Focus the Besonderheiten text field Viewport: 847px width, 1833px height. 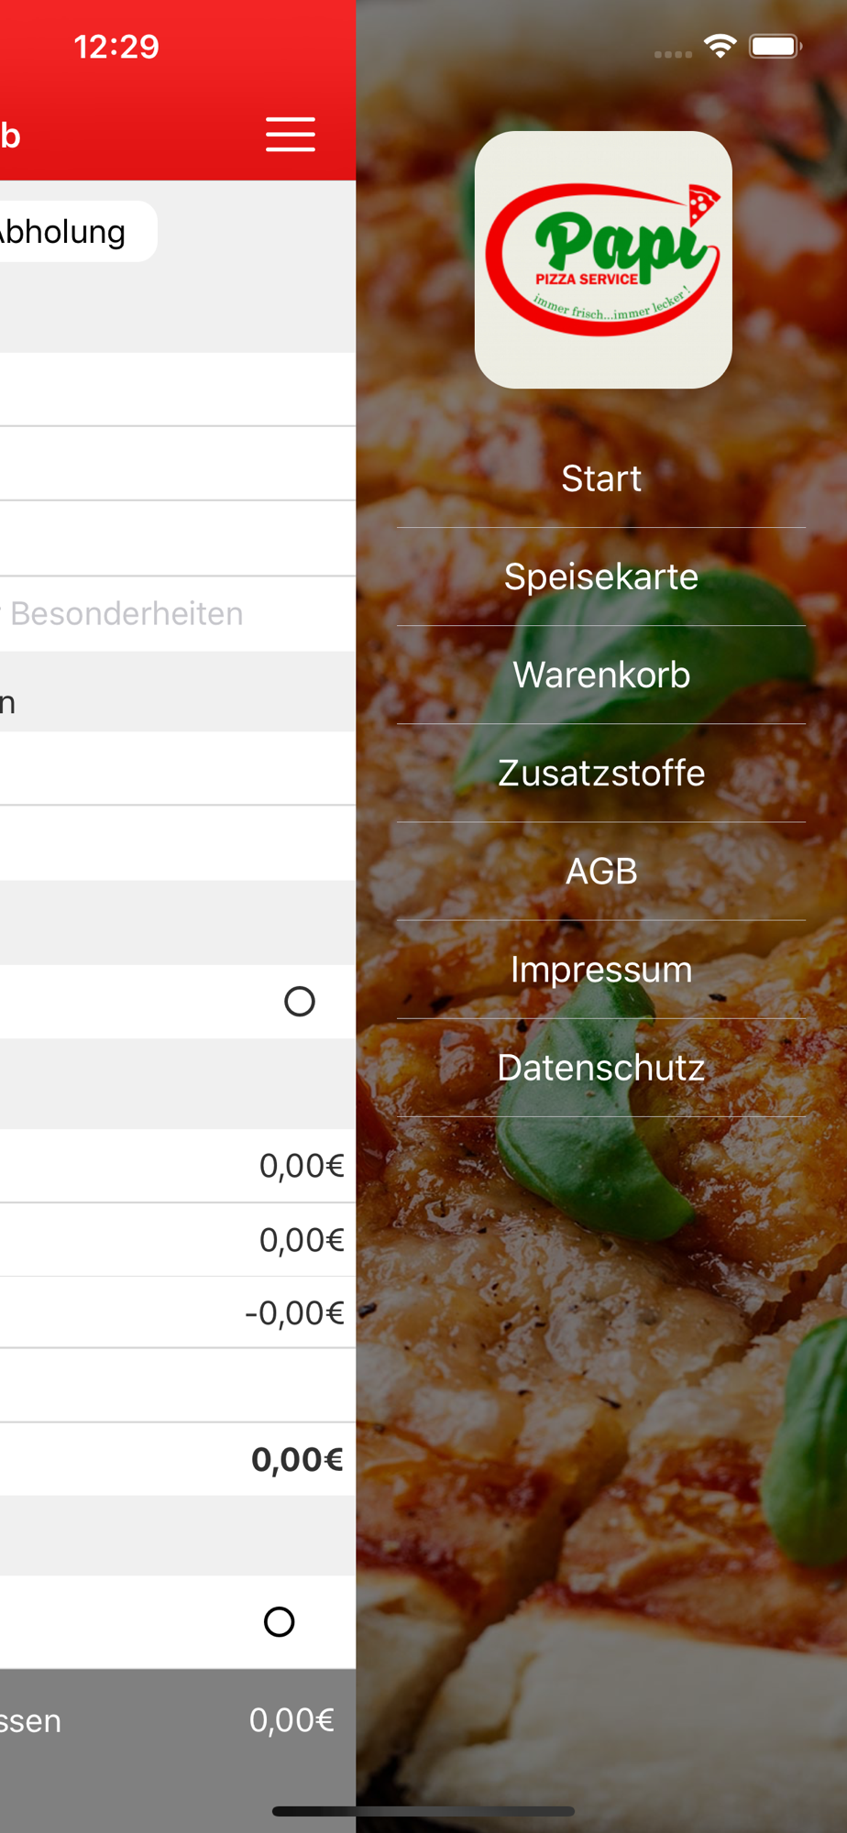137,614
